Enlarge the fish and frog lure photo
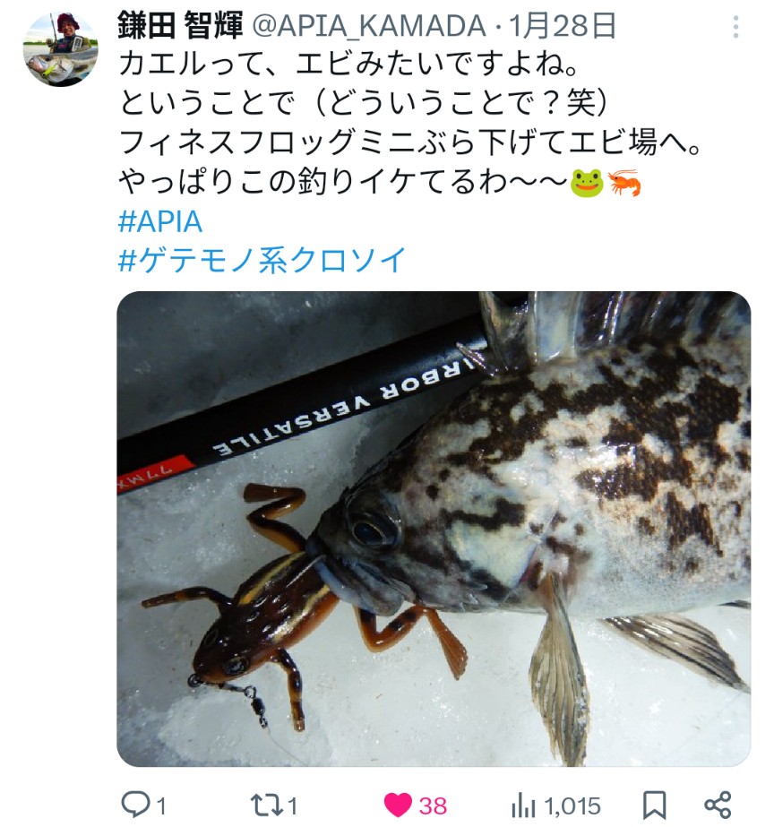 [x=434, y=529]
